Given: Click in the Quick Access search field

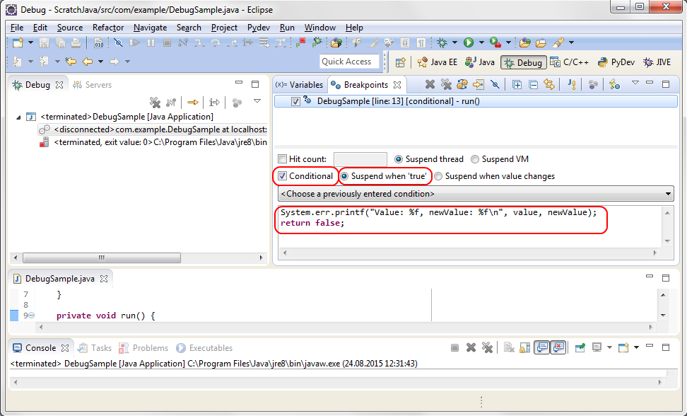Looking at the screenshot, I should point(349,62).
